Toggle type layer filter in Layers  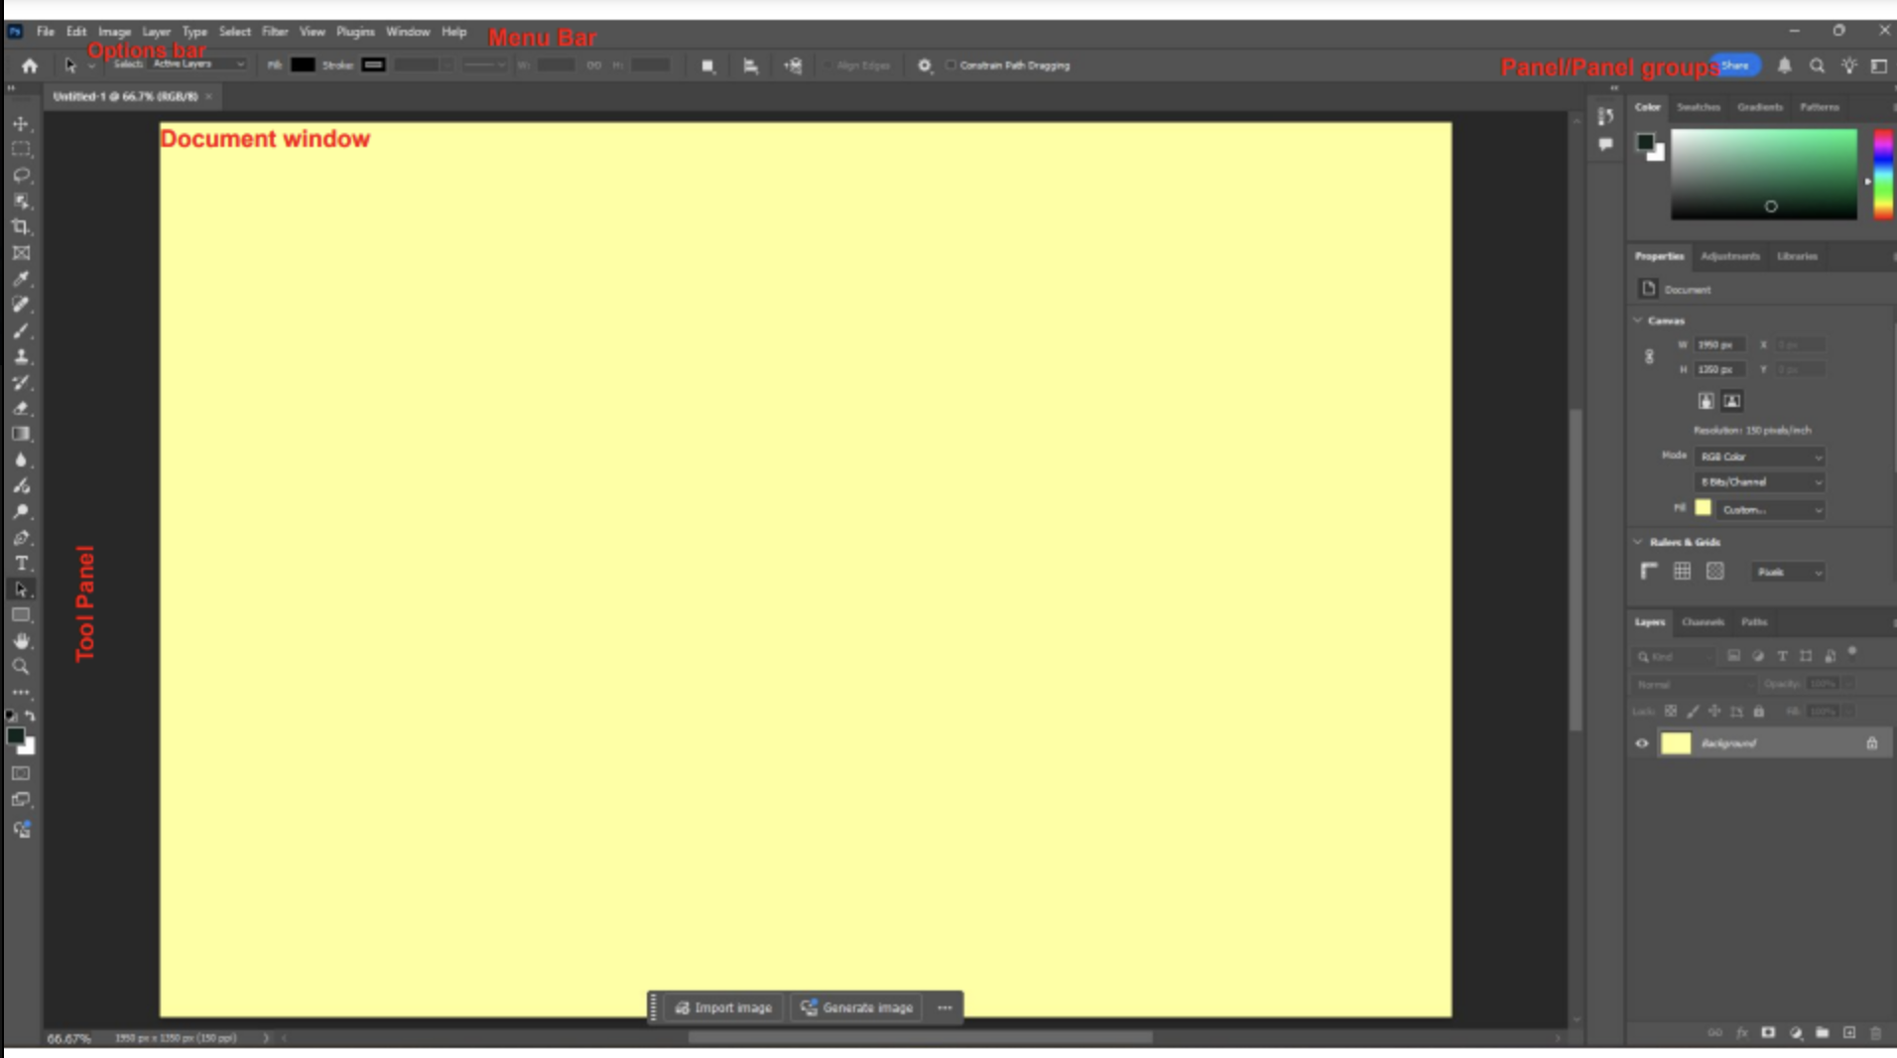tap(1782, 656)
